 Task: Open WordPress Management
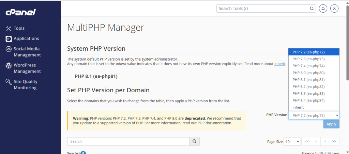point(27,68)
